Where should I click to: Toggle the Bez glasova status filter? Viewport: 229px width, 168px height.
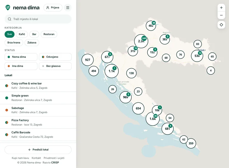[x=55, y=66]
